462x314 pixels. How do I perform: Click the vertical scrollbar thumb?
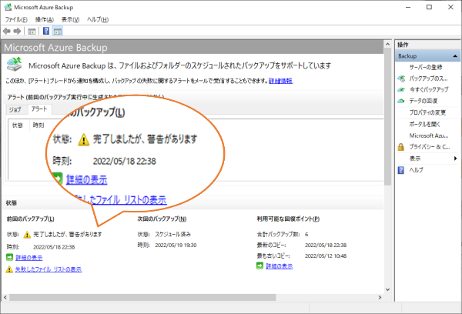click(x=388, y=117)
